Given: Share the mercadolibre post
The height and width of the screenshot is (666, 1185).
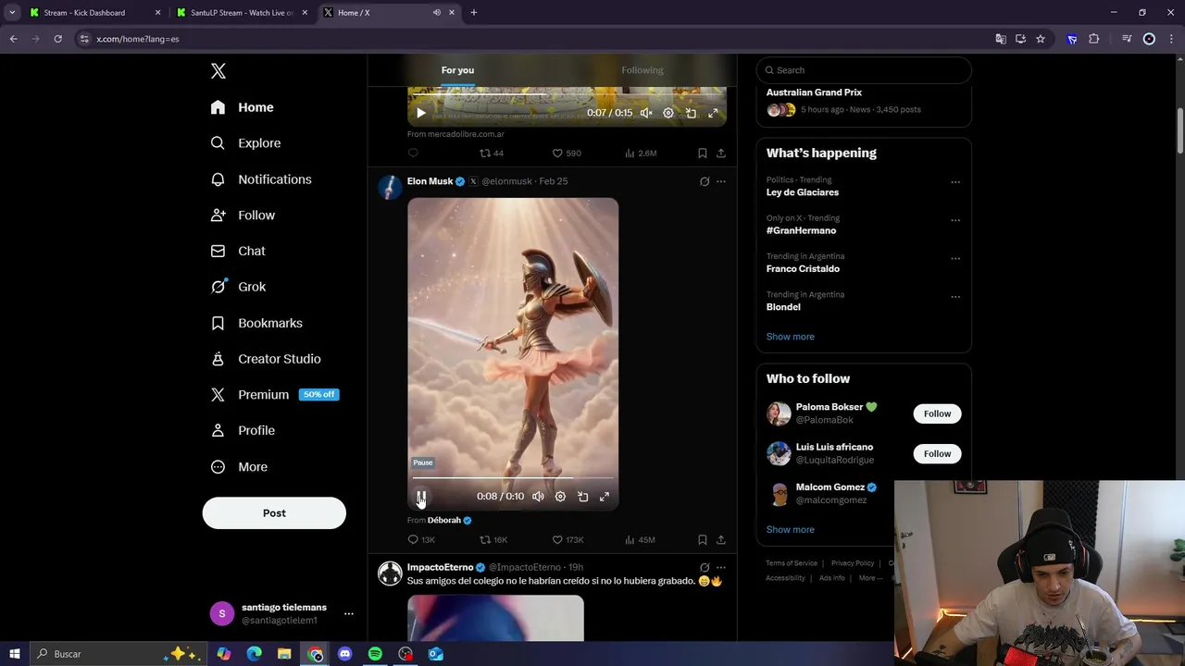Looking at the screenshot, I should (721, 153).
